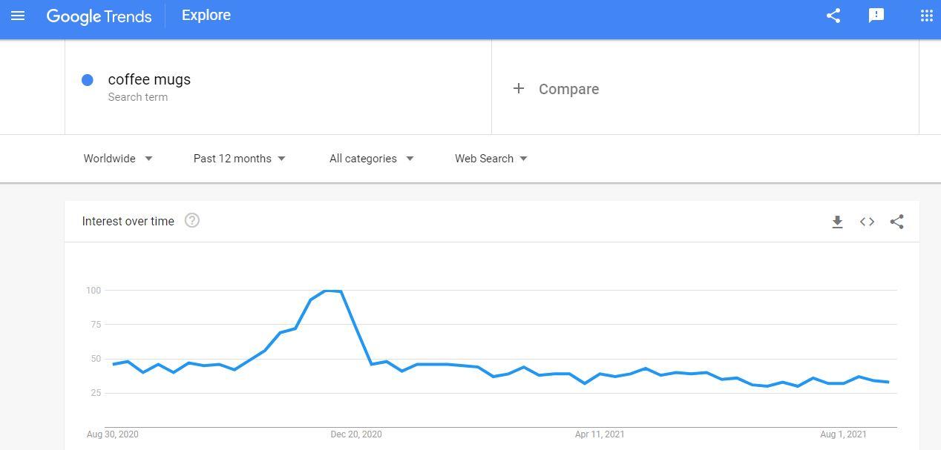Open the Past 12 months dropdown
The height and width of the screenshot is (450, 941).
239,159
